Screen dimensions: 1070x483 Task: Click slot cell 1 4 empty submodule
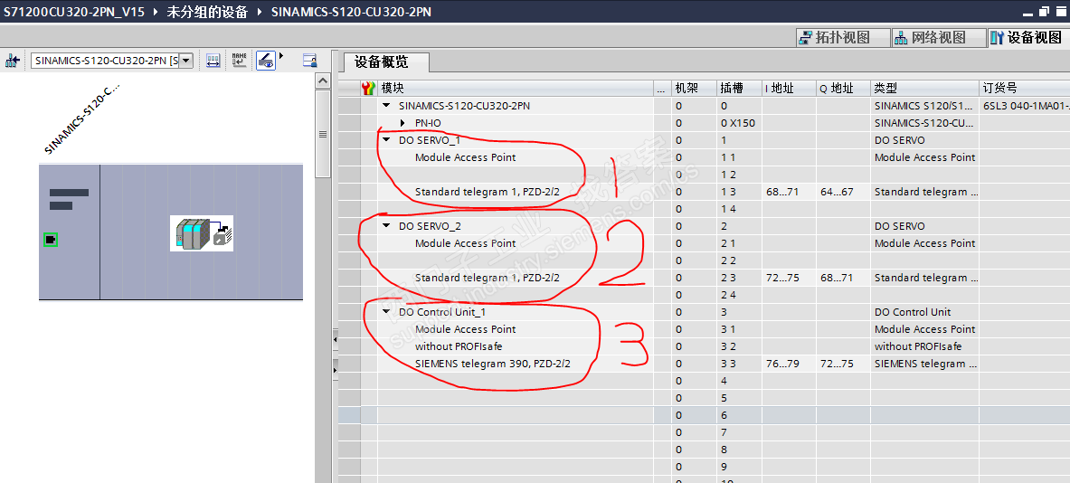[738, 209]
